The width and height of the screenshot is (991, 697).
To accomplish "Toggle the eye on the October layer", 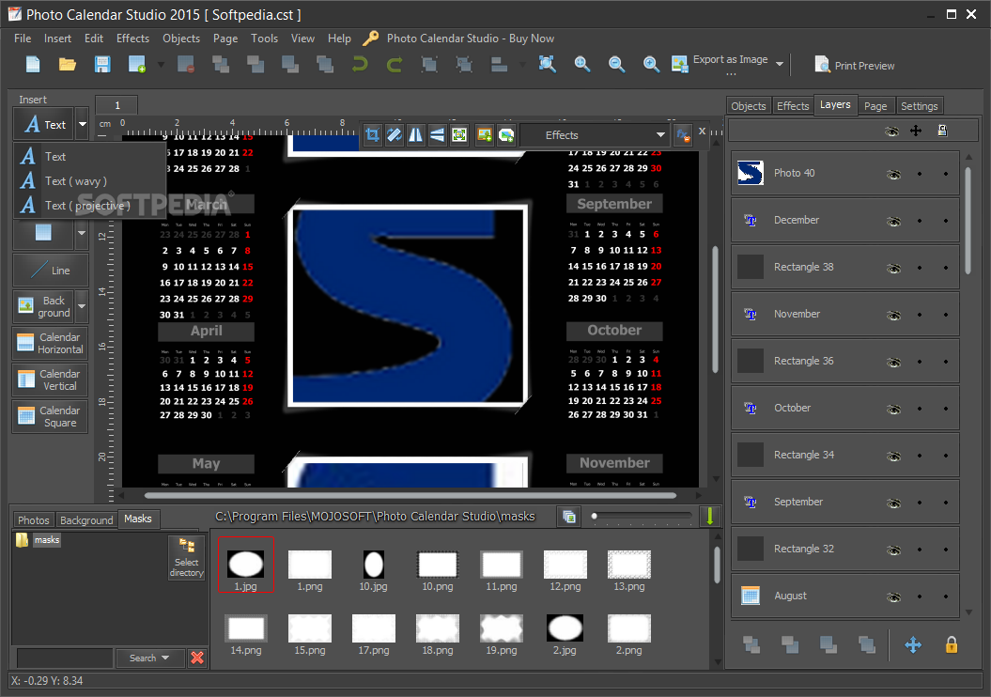I will [892, 408].
